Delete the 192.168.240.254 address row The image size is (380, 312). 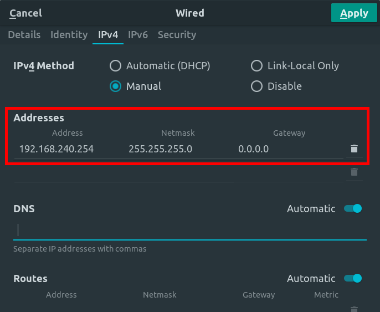pyautogui.click(x=354, y=149)
